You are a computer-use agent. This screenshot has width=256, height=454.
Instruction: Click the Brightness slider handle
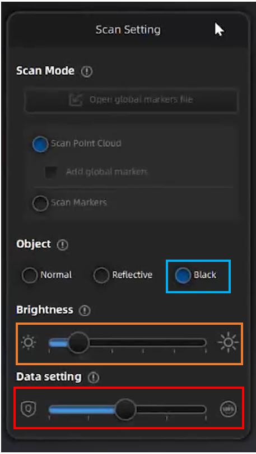pyautogui.click(x=78, y=343)
